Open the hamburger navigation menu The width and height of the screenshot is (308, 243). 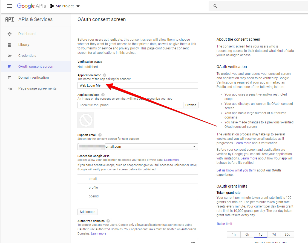click(x=9, y=6)
